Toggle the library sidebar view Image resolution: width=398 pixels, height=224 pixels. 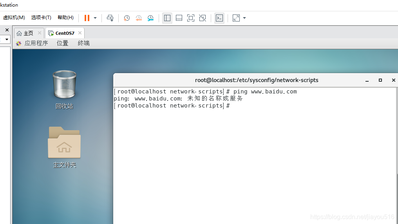click(167, 18)
